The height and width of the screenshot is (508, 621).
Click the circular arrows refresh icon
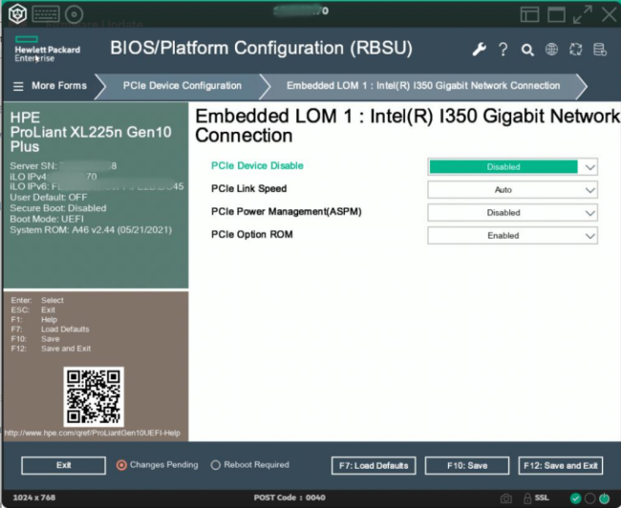(575, 50)
